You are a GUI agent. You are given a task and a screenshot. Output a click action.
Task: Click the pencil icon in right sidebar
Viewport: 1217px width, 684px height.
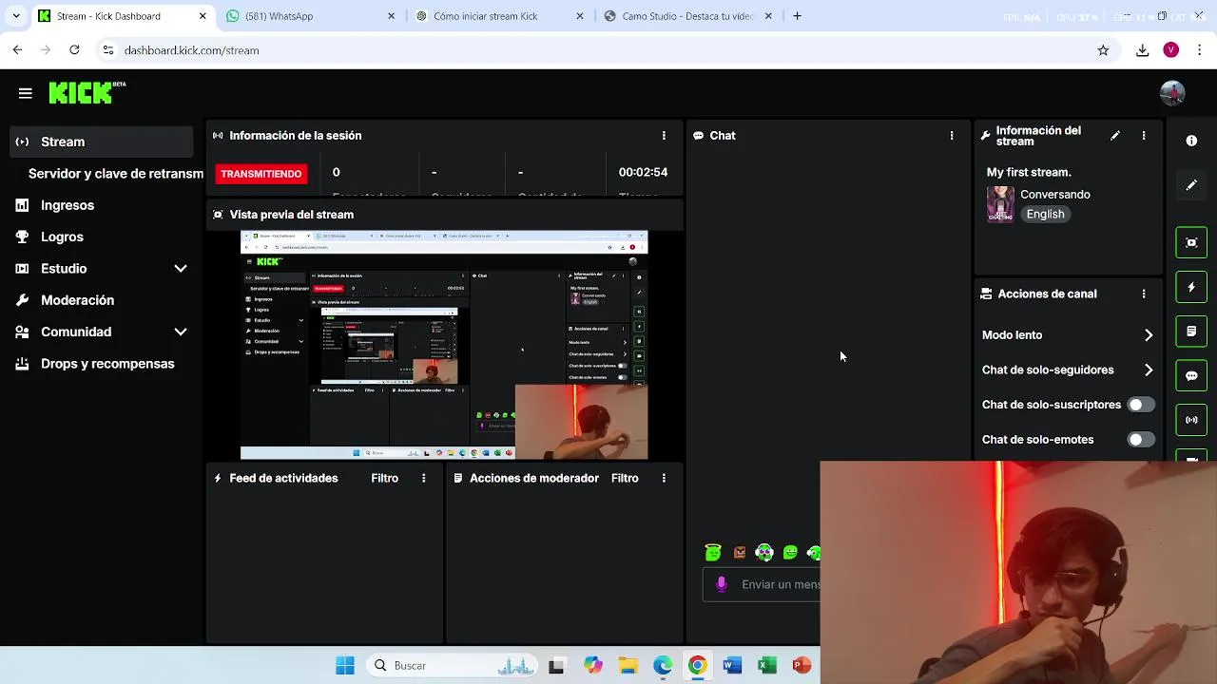pyautogui.click(x=1191, y=185)
